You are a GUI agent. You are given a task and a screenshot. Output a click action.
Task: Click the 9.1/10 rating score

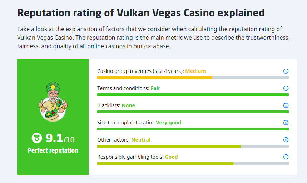[x=60, y=138]
